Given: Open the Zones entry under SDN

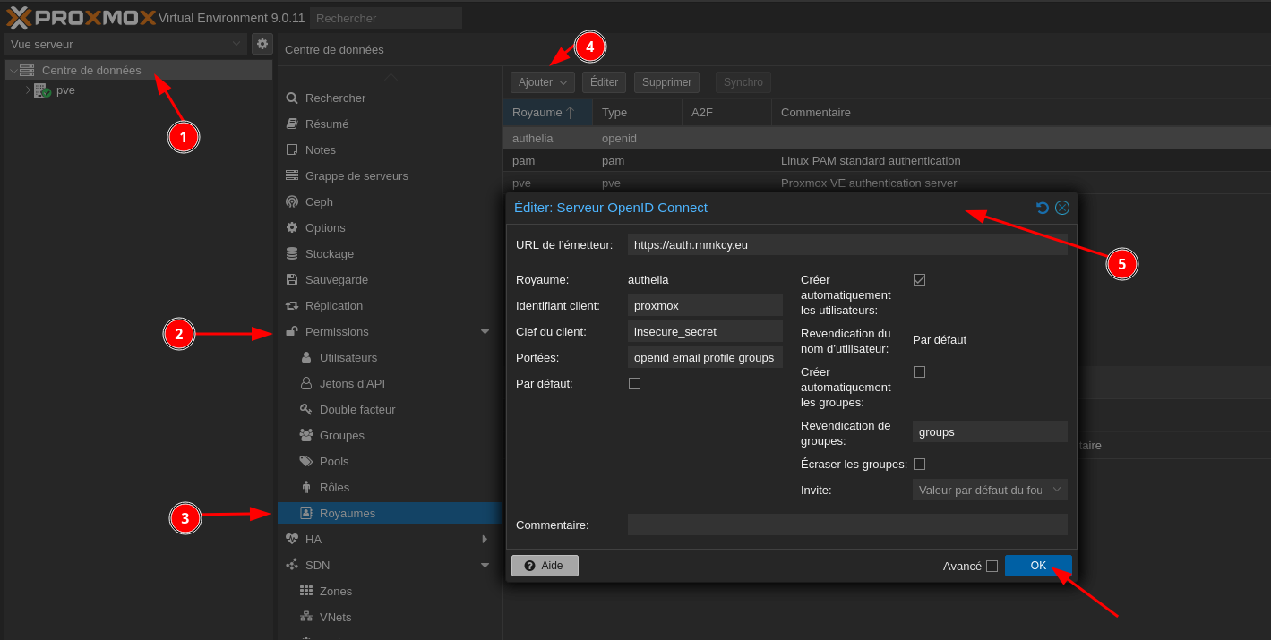Looking at the screenshot, I should [335, 591].
